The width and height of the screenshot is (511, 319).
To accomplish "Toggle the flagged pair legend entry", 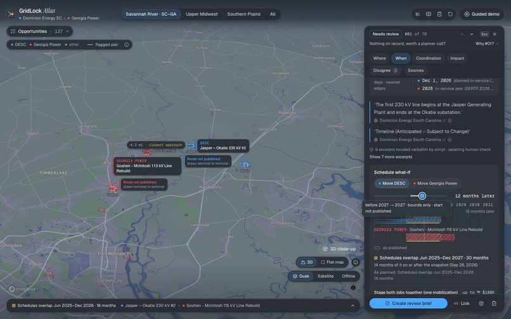I will 103,44.
